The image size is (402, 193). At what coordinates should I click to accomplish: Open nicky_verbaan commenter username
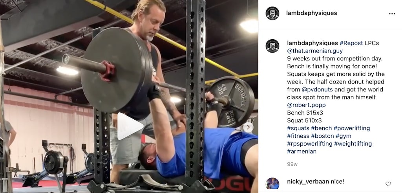tap(308, 182)
